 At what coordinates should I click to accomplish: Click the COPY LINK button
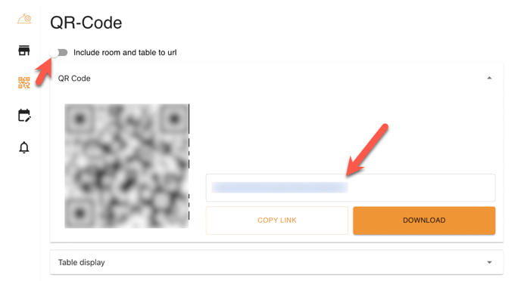click(x=277, y=221)
